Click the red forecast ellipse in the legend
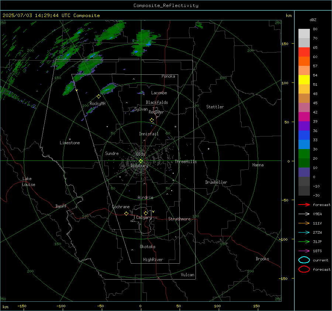The height and width of the screenshot is (311, 332). coord(304,269)
